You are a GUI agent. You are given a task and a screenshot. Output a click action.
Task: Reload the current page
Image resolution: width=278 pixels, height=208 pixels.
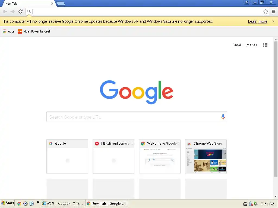click(21, 11)
